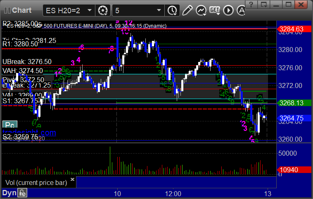Minimize the chart window
This screenshot has height=199, width=313.
coord(276,4)
